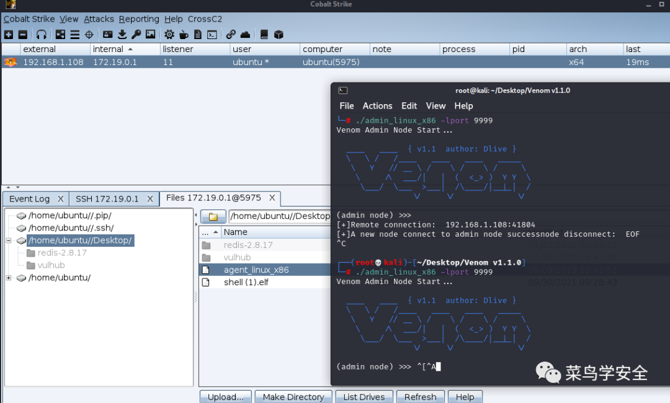Screen dimensions: 670x403
Task: Click the List Drives button
Action: tap(364, 397)
